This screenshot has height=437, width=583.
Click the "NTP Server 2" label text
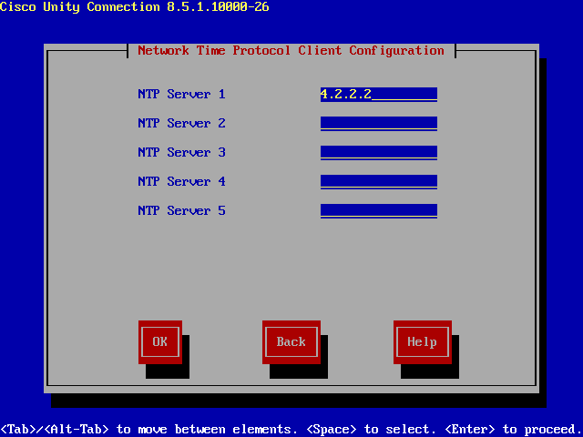tap(181, 123)
